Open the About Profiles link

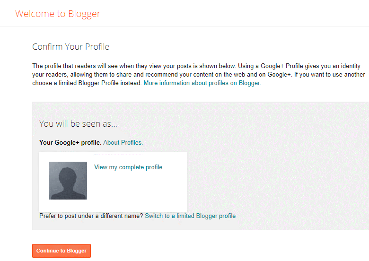[123, 142]
